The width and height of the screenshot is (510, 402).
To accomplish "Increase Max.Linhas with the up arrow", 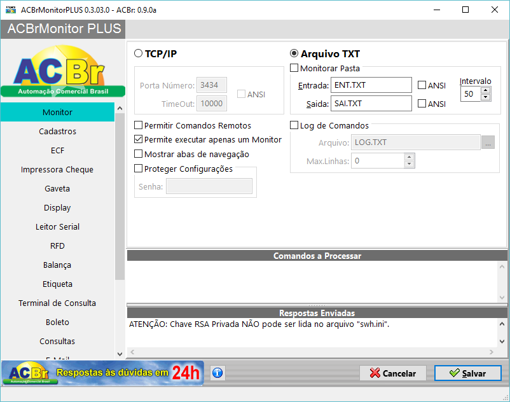I will (x=409, y=157).
